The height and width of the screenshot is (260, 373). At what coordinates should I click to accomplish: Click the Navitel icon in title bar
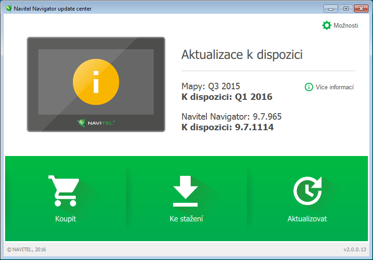(8, 9)
